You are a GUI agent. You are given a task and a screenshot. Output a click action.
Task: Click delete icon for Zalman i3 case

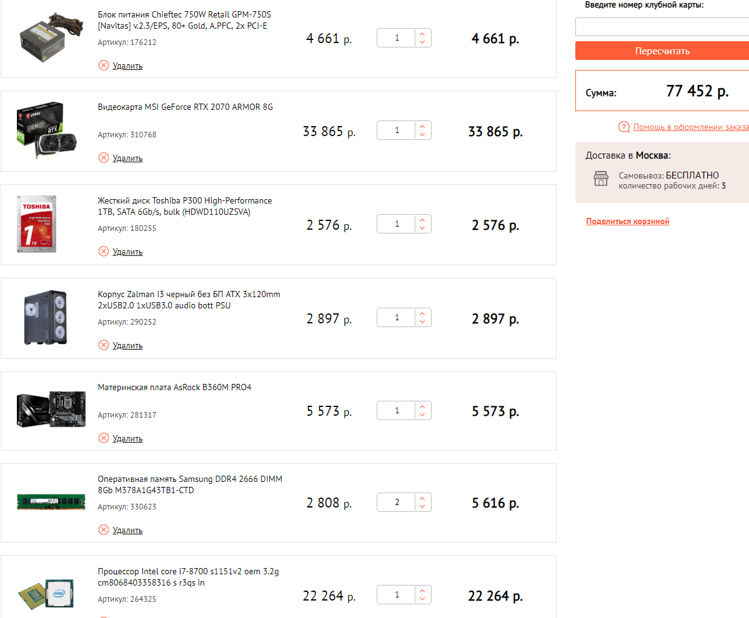pyautogui.click(x=104, y=345)
